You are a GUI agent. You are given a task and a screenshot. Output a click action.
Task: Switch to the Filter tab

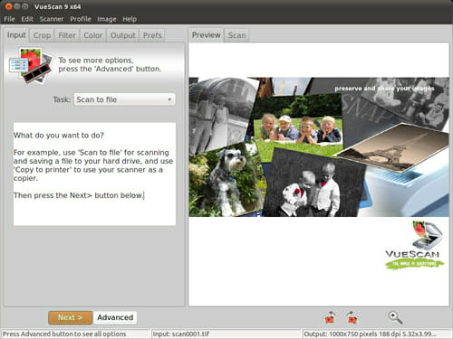click(x=67, y=35)
